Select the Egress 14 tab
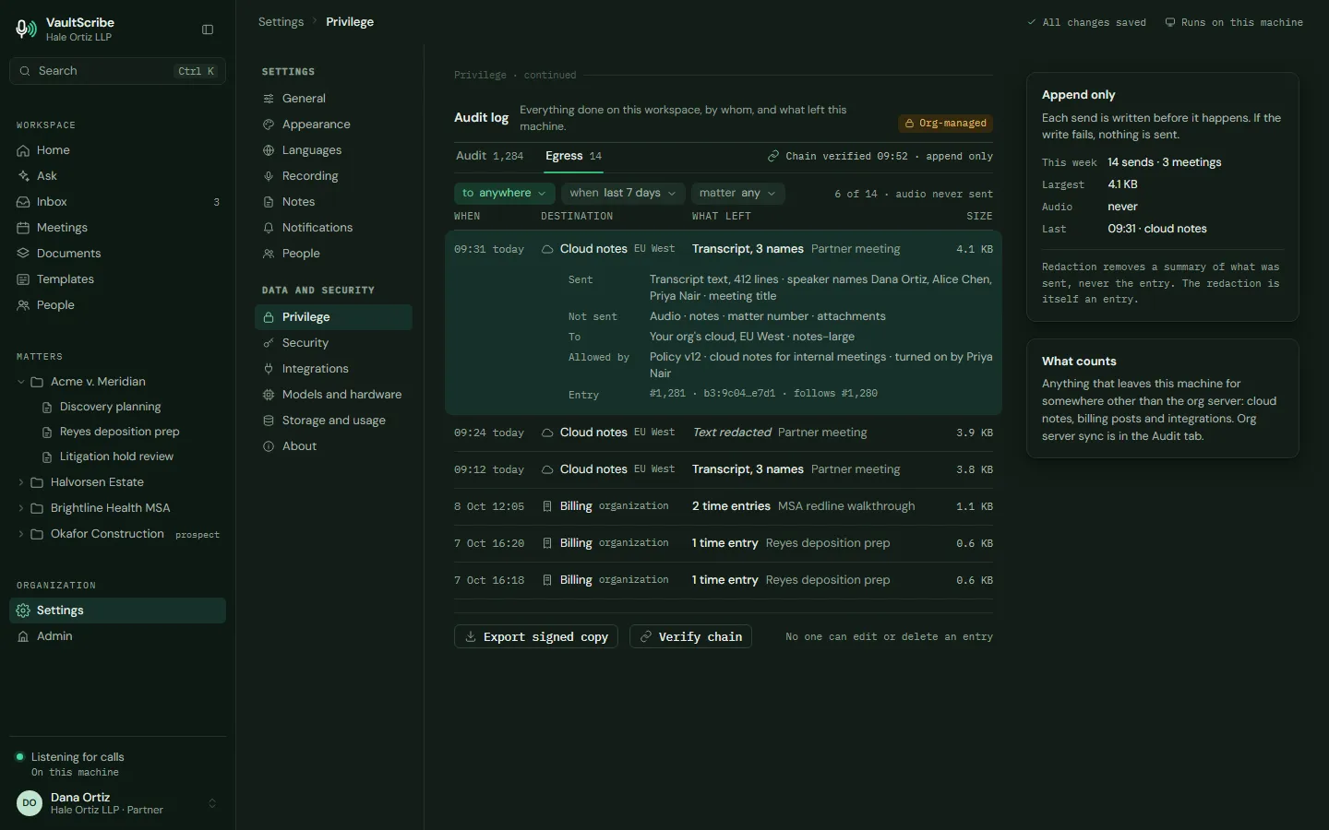This screenshot has width=1329, height=830. pyautogui.click(x=573, y=156)
